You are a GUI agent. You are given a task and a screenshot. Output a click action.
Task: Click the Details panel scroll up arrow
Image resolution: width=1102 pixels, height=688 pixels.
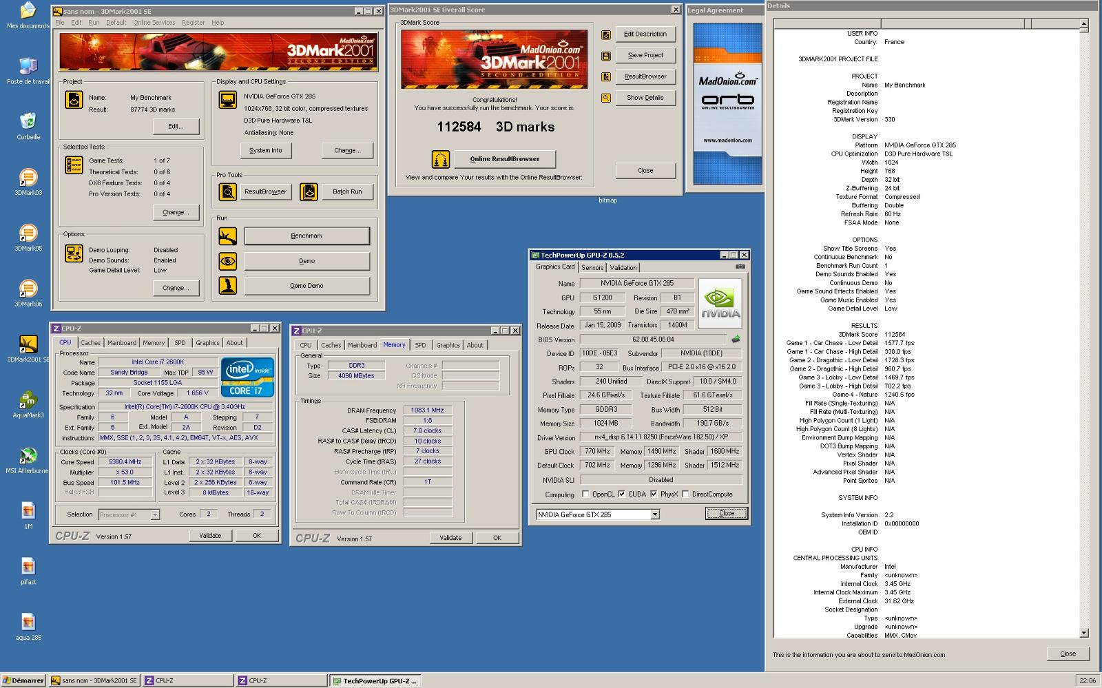coord(1084,24)
